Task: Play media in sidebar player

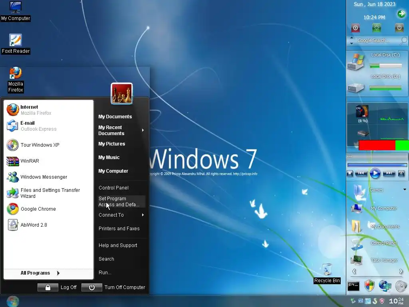Action: coord(375,173)
